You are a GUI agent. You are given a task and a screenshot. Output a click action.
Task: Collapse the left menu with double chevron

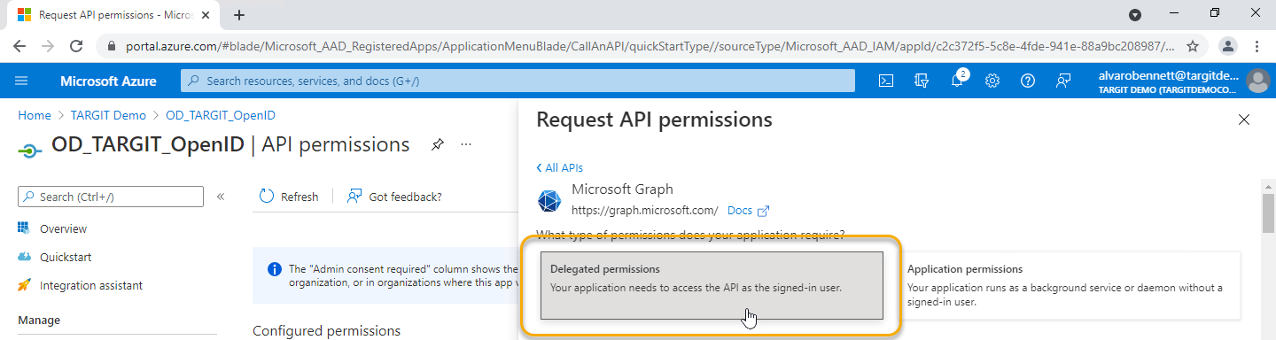click(x=221, y=197)
